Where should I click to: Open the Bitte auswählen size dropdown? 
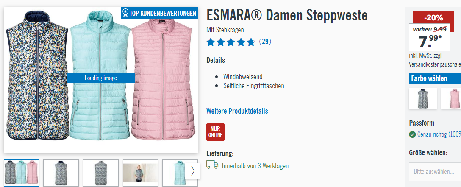(x=435, y=171)
